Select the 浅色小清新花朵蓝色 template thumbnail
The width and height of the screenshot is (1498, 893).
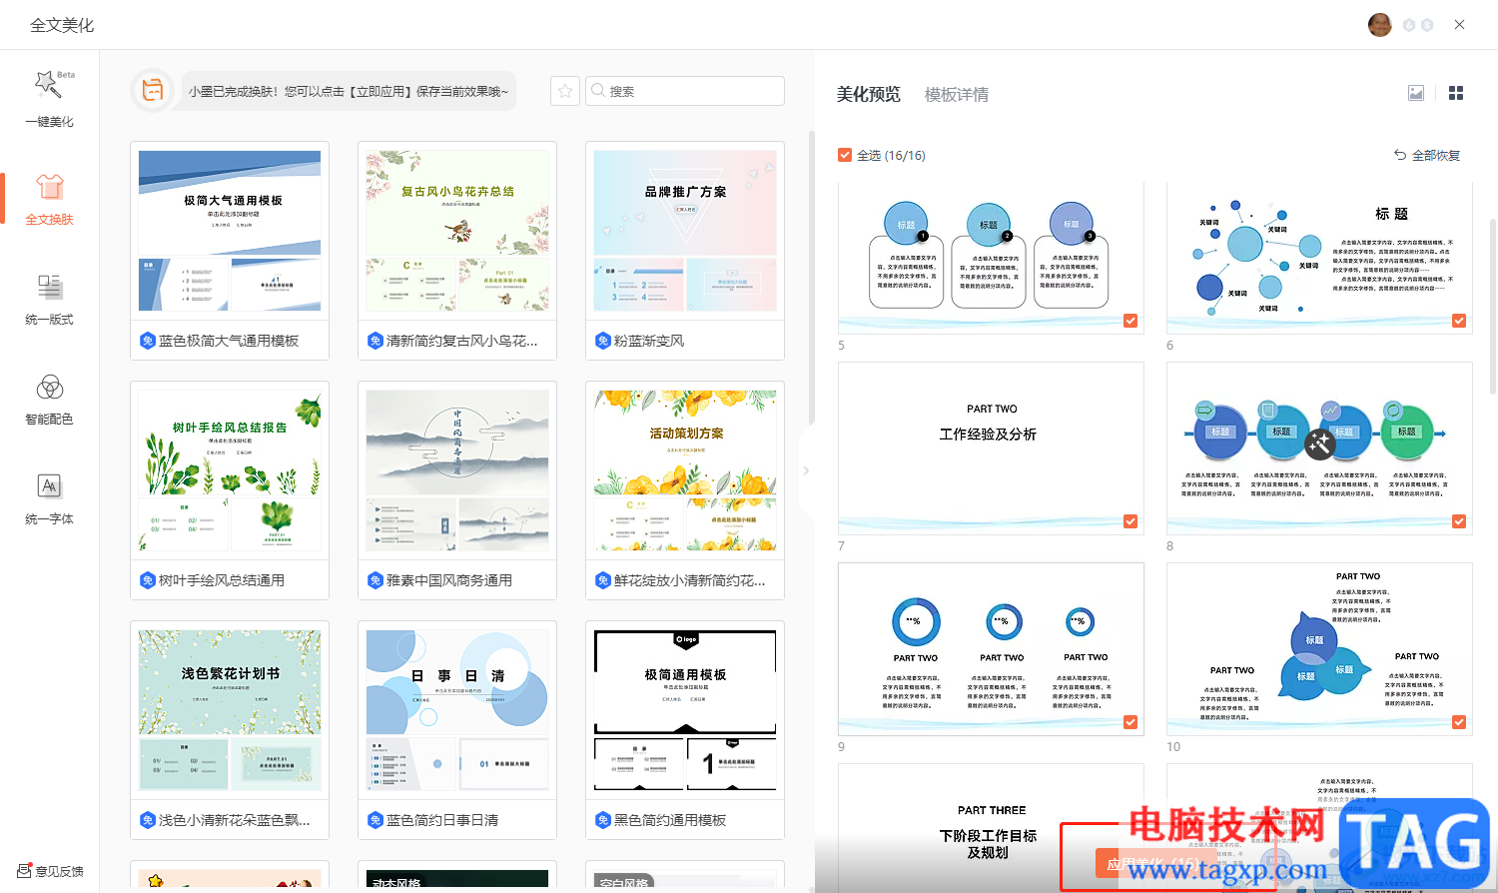[230, 710]
